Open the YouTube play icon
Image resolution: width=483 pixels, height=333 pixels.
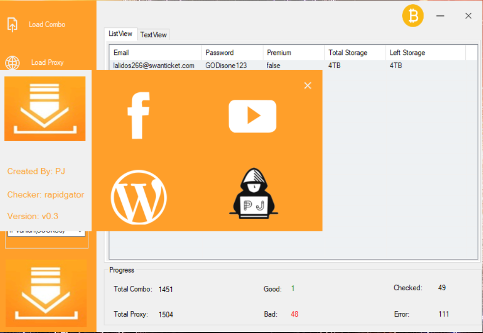(253, 116)
